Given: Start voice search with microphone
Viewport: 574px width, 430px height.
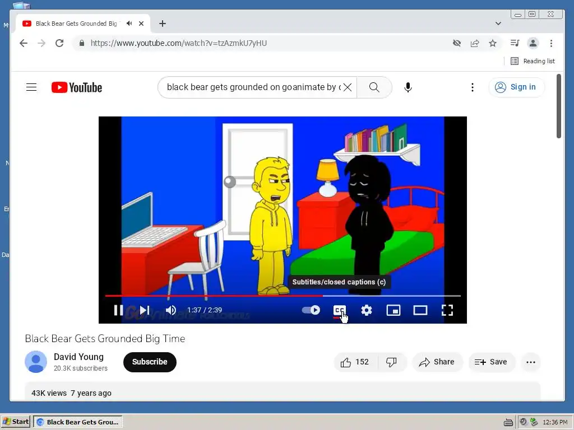Looking at the screenshot, I should [x=408, y=87].
